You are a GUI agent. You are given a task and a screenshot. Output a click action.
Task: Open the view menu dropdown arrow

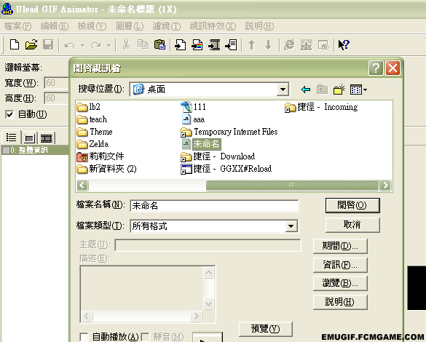coord(365,90)
